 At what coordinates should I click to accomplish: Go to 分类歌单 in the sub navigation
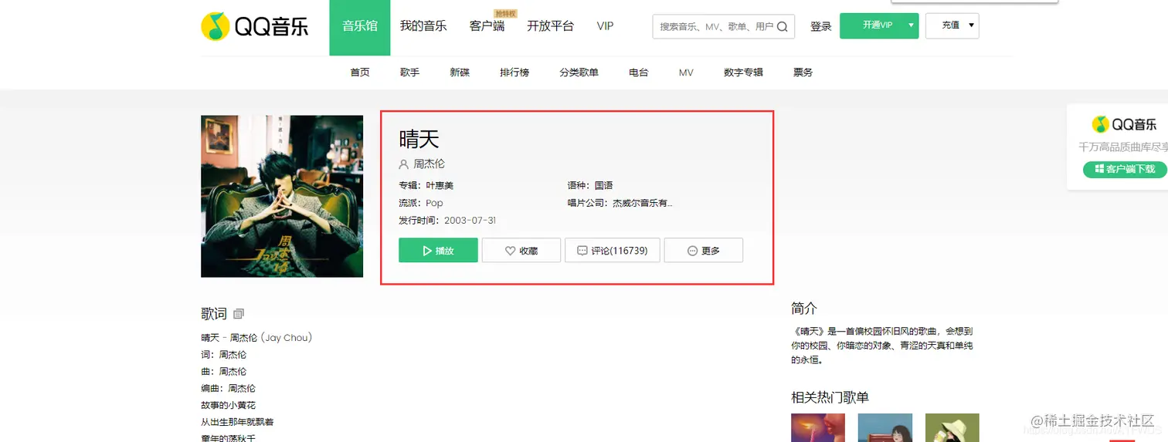(579, 73)
